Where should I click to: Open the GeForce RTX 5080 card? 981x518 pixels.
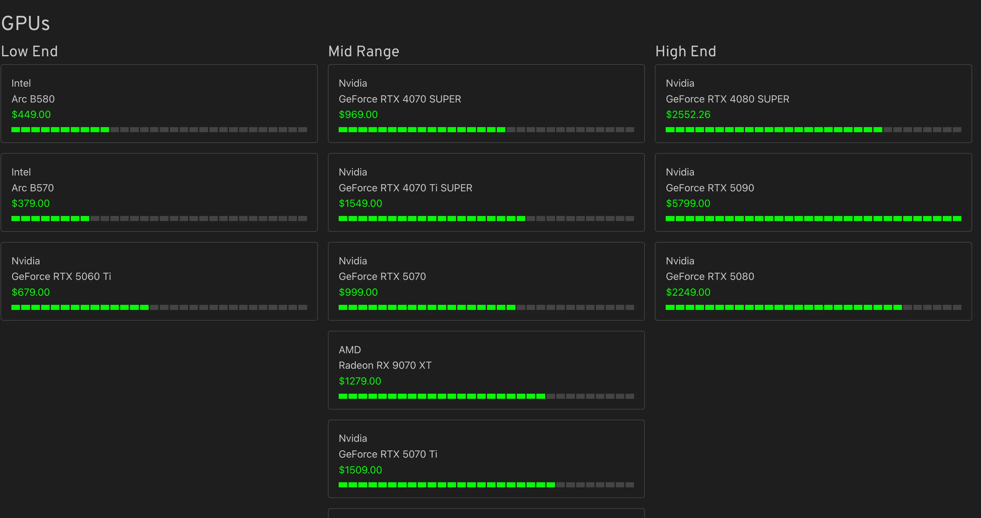[x=813, y=281]
